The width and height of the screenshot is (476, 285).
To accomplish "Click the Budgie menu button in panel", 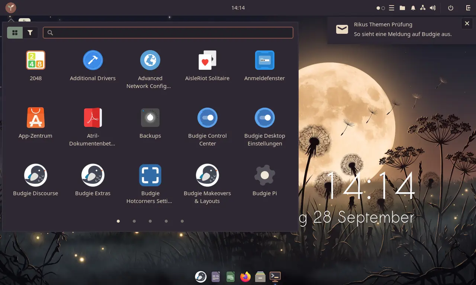I will tap(11, 7).
